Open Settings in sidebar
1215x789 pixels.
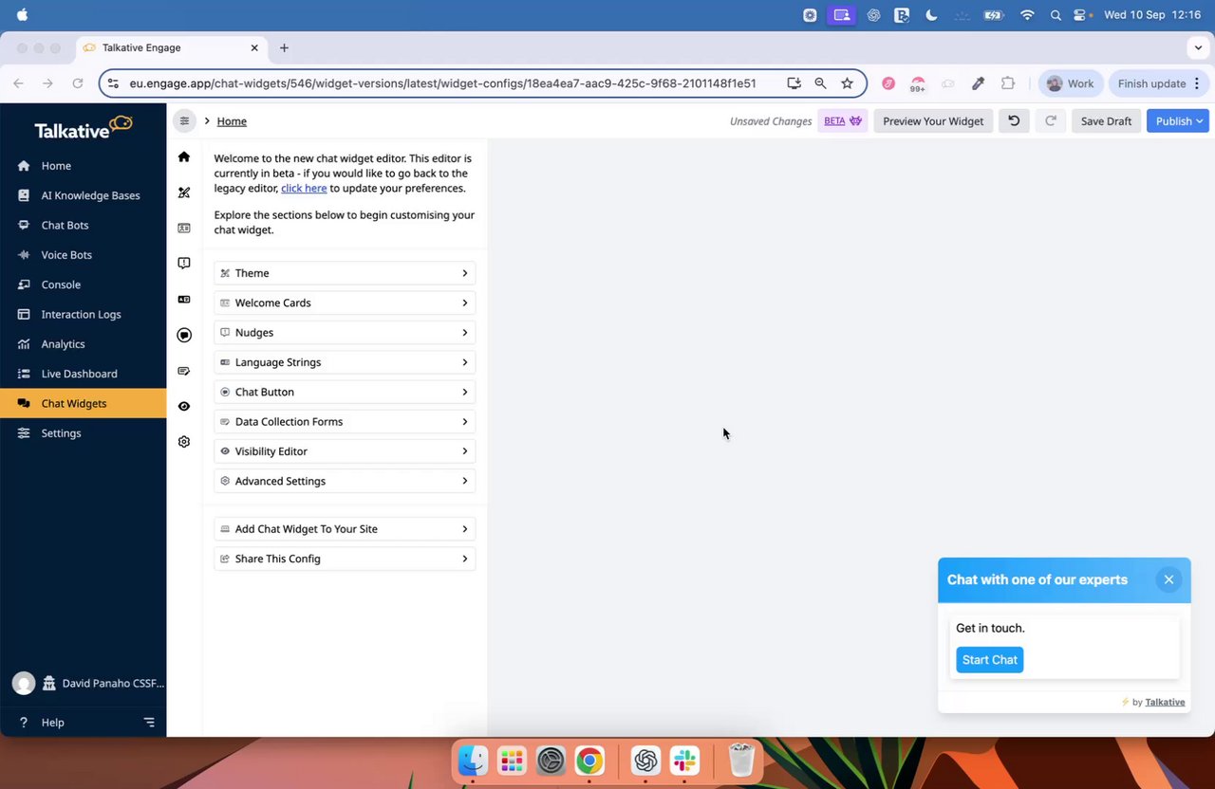tap(83, 433)
